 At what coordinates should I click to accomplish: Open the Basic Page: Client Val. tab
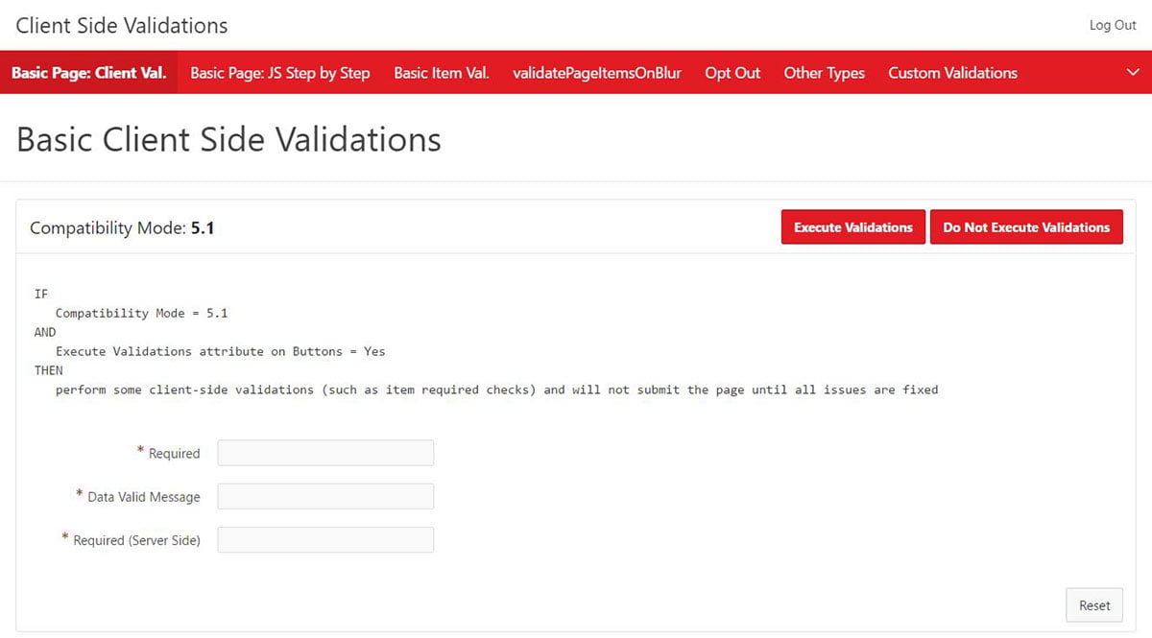click(x=88, y=73)
